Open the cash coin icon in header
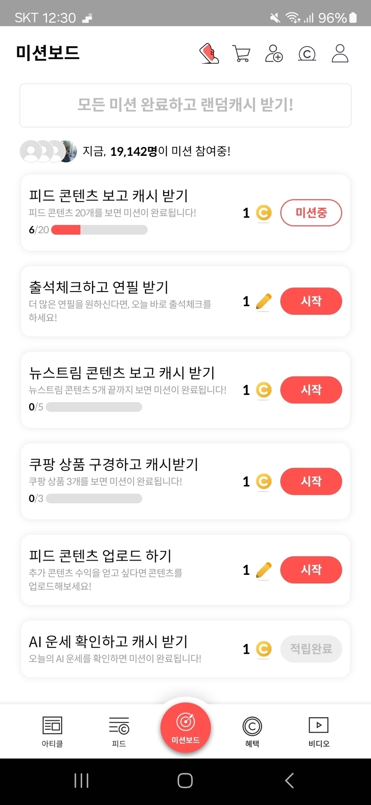The width and height of the screenshot is (371, 805). click(x=307, y=54)
